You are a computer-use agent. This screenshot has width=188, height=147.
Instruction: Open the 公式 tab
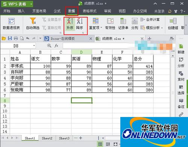[57, 11]
